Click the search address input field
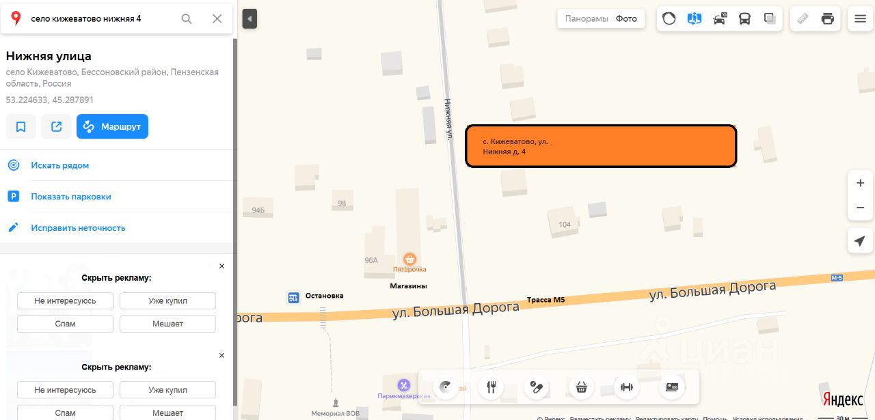Image resolution: width=875 pixels, height=420 pixels. (x=101, y=18)
